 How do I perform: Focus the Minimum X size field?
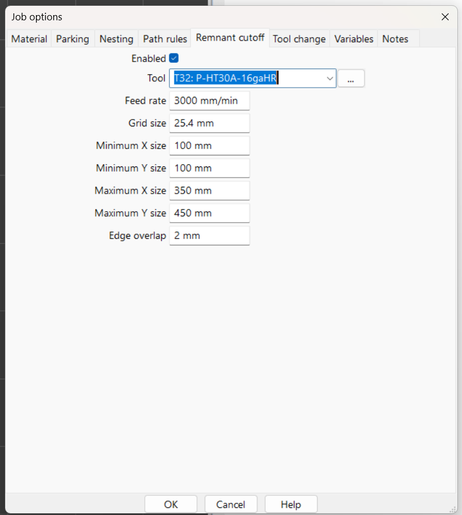209,146
